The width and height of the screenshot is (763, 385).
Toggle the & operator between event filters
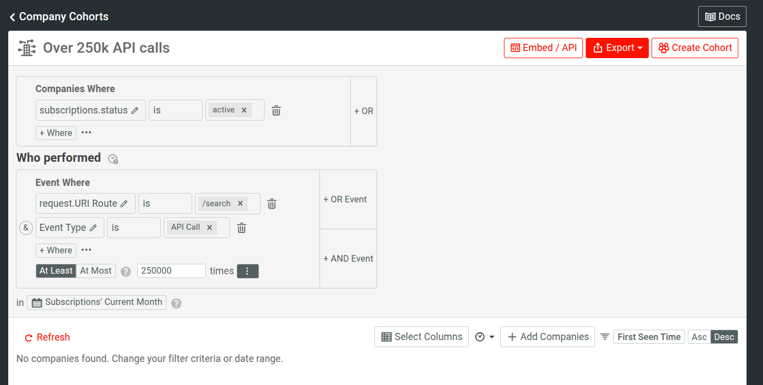26,227
